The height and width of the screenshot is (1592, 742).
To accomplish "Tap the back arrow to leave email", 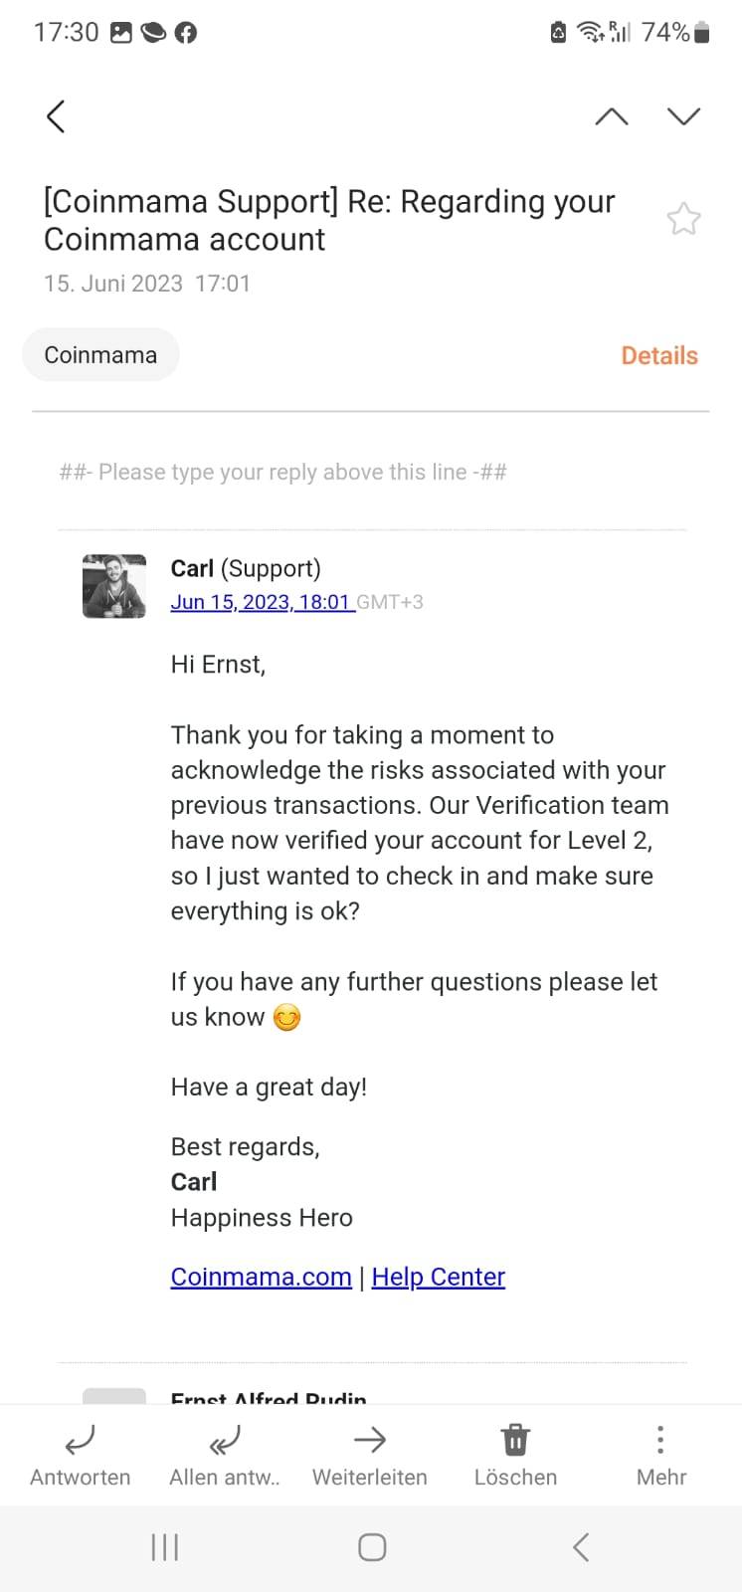I will click(56, 116).
